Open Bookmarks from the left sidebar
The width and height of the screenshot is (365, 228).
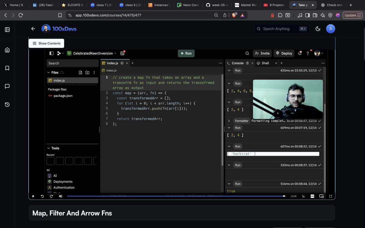coord(7,68)
